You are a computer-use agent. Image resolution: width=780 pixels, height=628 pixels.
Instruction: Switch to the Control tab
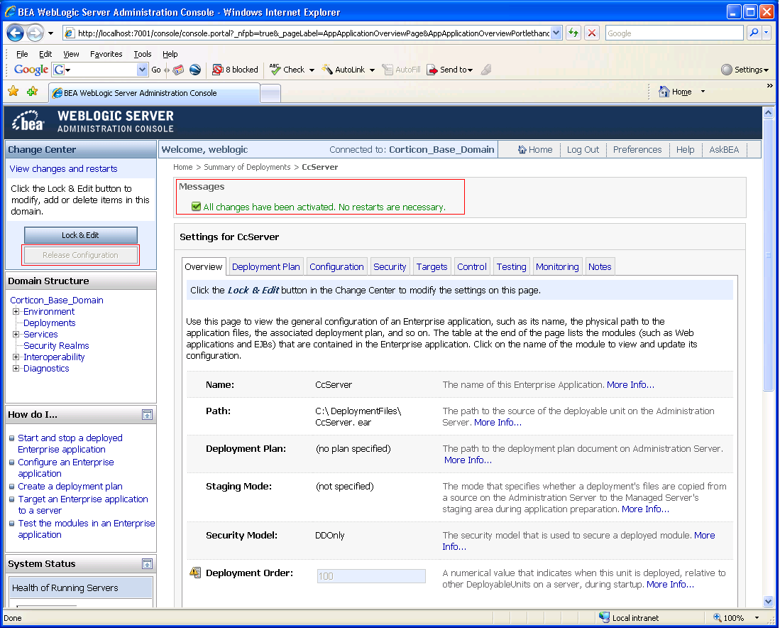pyautogui.click(x=471, y=266)
